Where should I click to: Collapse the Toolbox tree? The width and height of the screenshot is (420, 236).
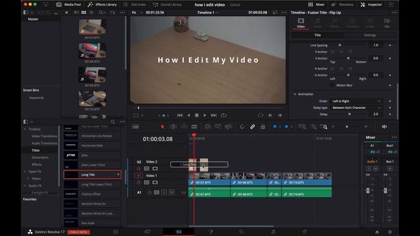point(25,129)
